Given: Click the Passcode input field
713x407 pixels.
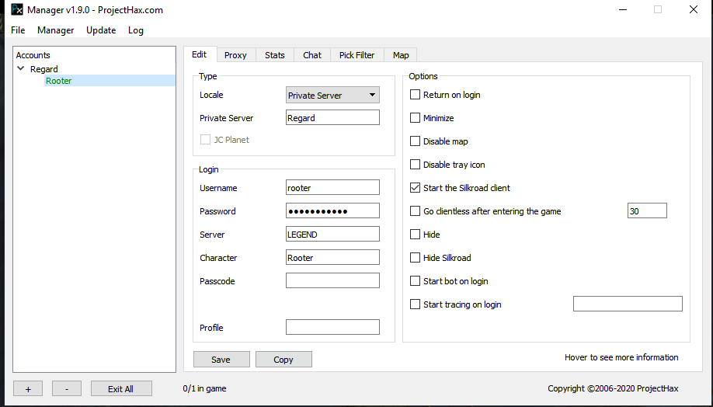Looking at the screenshot, I should click(x=332, y=280).
